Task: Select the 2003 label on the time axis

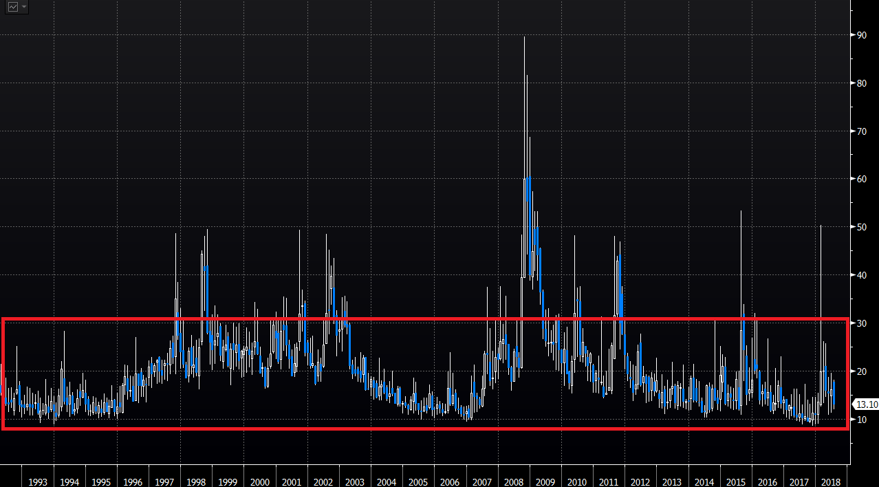Action: [x=355, y=483]
